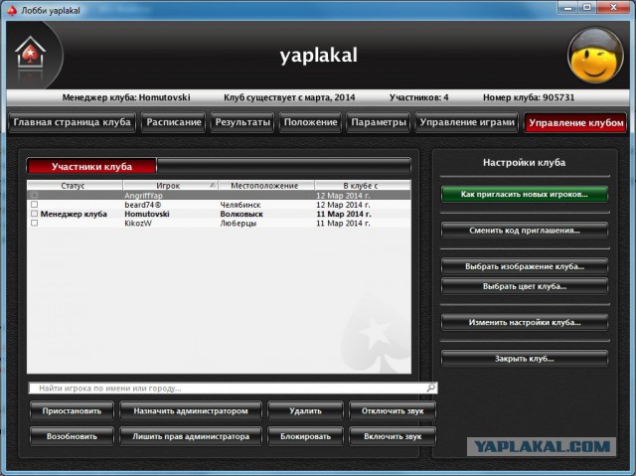Click the search magnifier icon
The image size is (636, 476).
point(430,388)
